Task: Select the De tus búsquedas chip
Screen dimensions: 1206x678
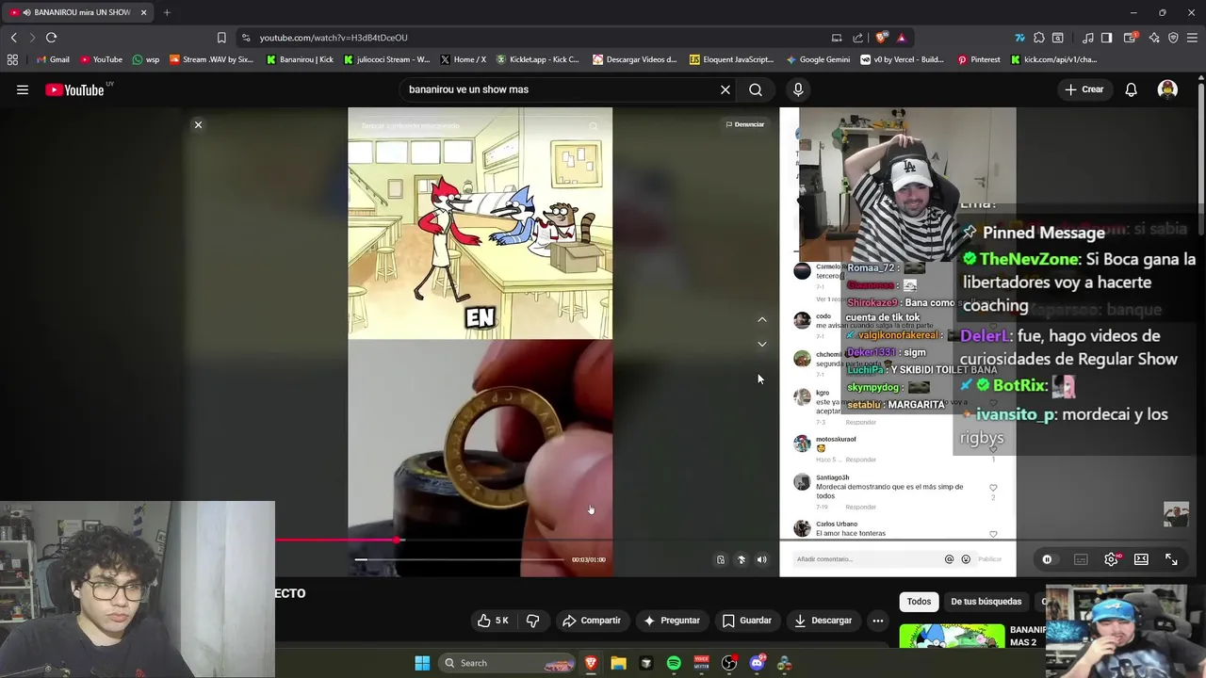Action: click(x=986, y=602)
